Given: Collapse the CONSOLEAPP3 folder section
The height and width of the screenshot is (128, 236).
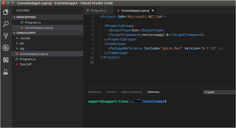Looking at the screenshot, I should pyautogui.click(x=14, y=33).
